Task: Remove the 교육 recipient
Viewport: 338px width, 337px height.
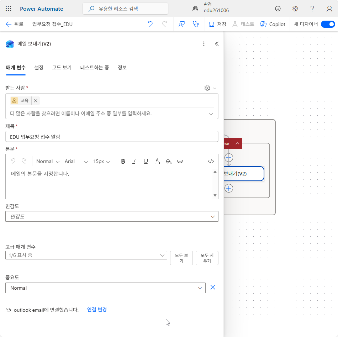Action: [x=36, y=101]
